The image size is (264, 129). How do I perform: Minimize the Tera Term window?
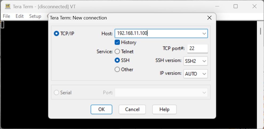click(217, 6)
